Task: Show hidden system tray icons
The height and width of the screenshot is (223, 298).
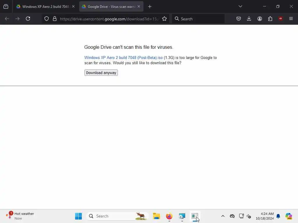Action: 223,216
